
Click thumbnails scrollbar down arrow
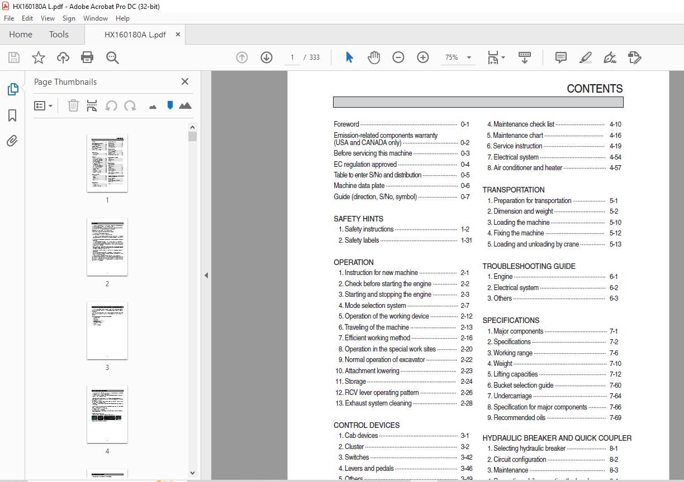tap(193, 473)
